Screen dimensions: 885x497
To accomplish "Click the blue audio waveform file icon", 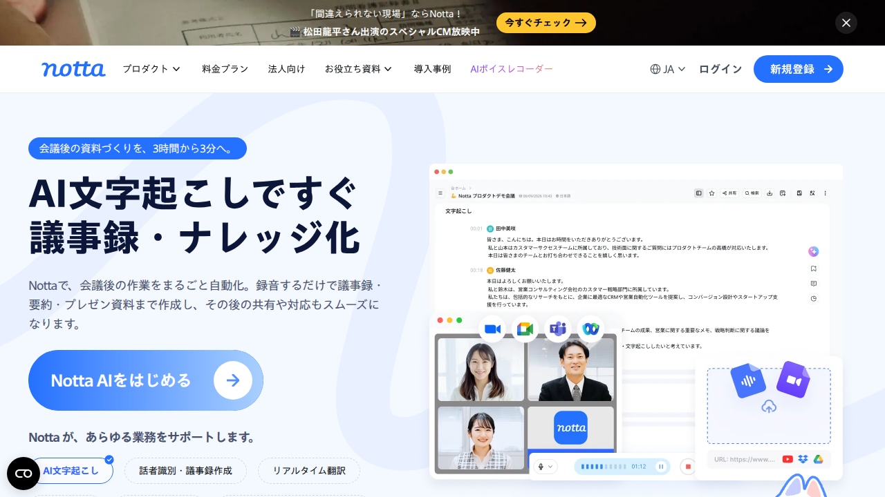I will point(748,380).
